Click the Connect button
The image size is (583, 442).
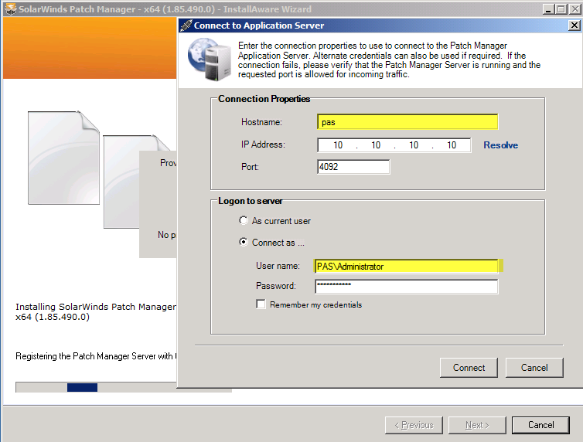(469, 368)
